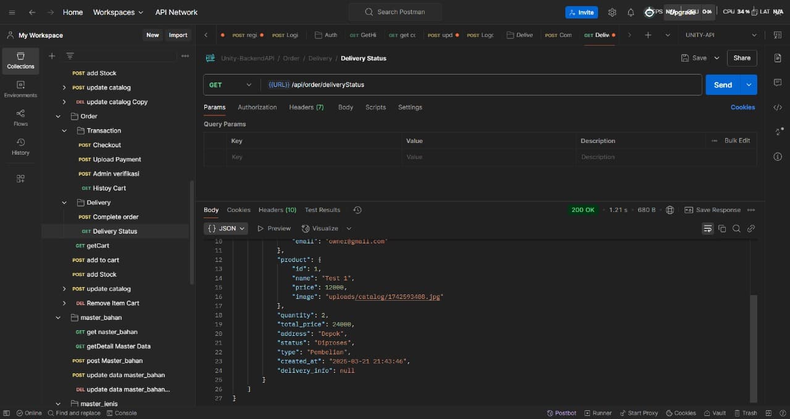The height and width of the screenshot is (419, 790).
Task: Click the Cookies link beside request tabs
Action: [742, 107]
